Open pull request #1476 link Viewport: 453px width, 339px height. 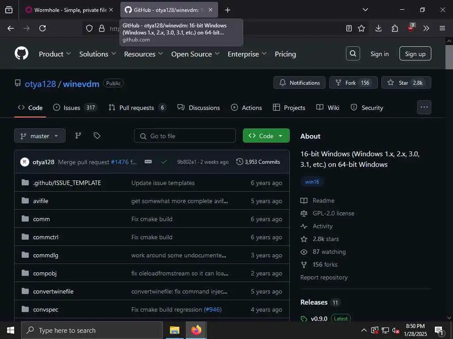[119, 162]
